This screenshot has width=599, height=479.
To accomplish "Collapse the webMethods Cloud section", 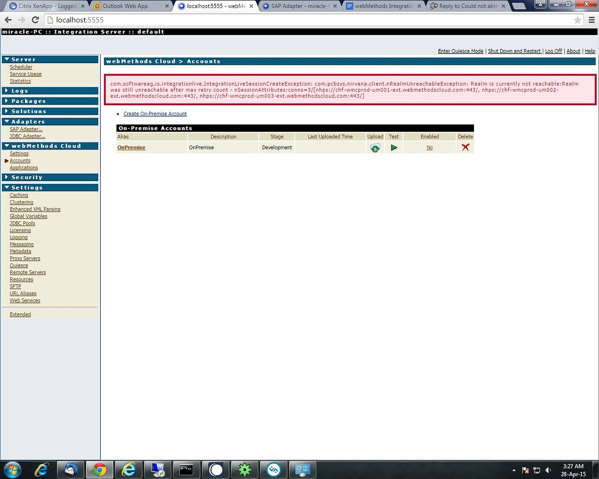I will (x=50, y=146).
